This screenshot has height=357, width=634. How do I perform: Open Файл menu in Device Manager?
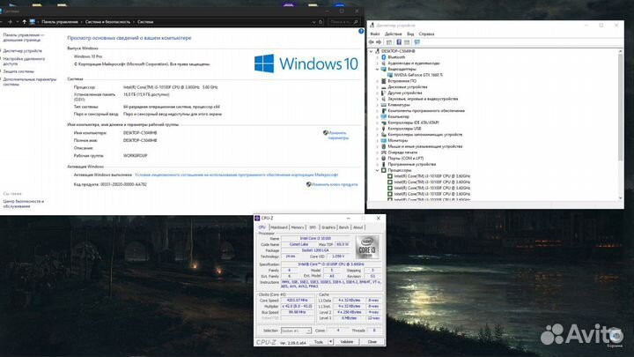[375, 34]
